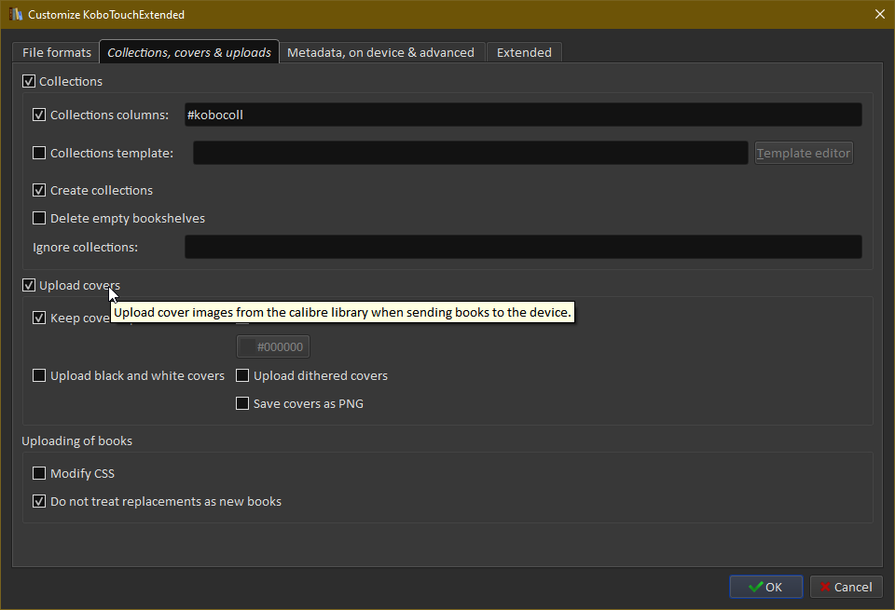The image size is (895, 610).
Task: Check Save covers as PNG
Action: 242,403
